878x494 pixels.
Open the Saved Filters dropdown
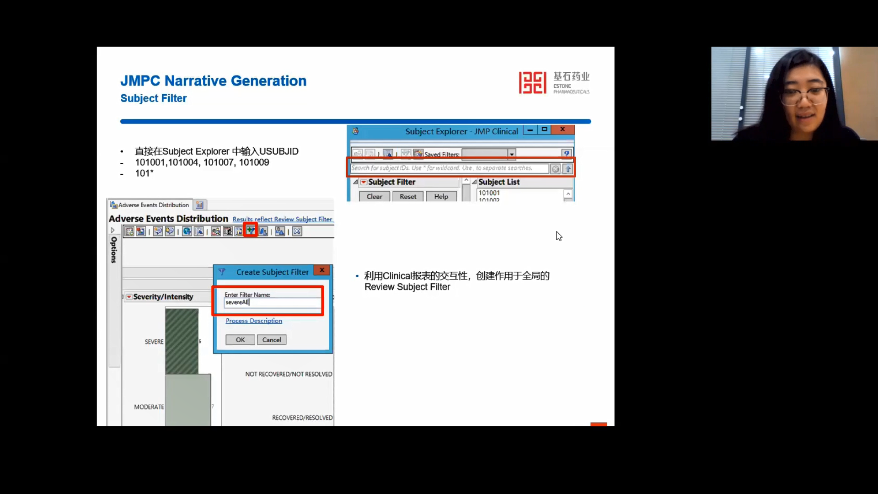pos(512,154)
